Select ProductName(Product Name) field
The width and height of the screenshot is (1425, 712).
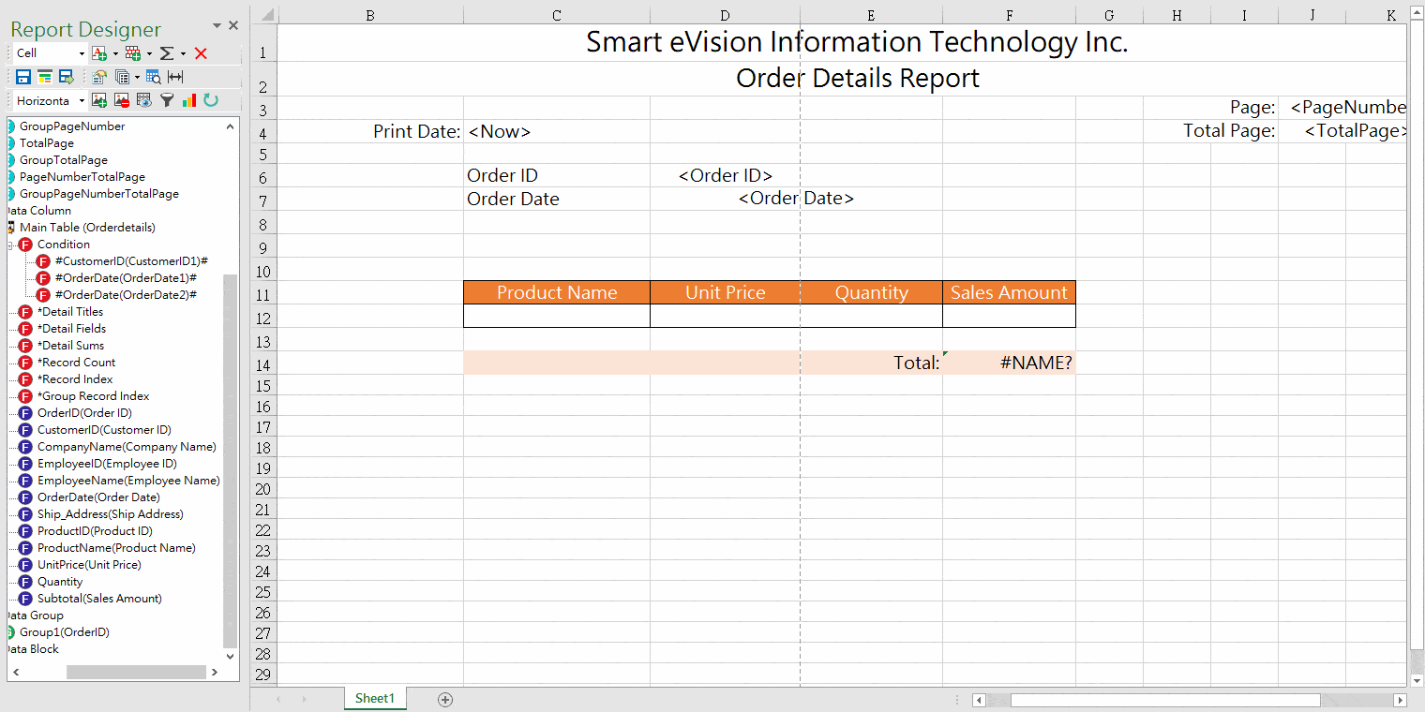click(116, 548)
